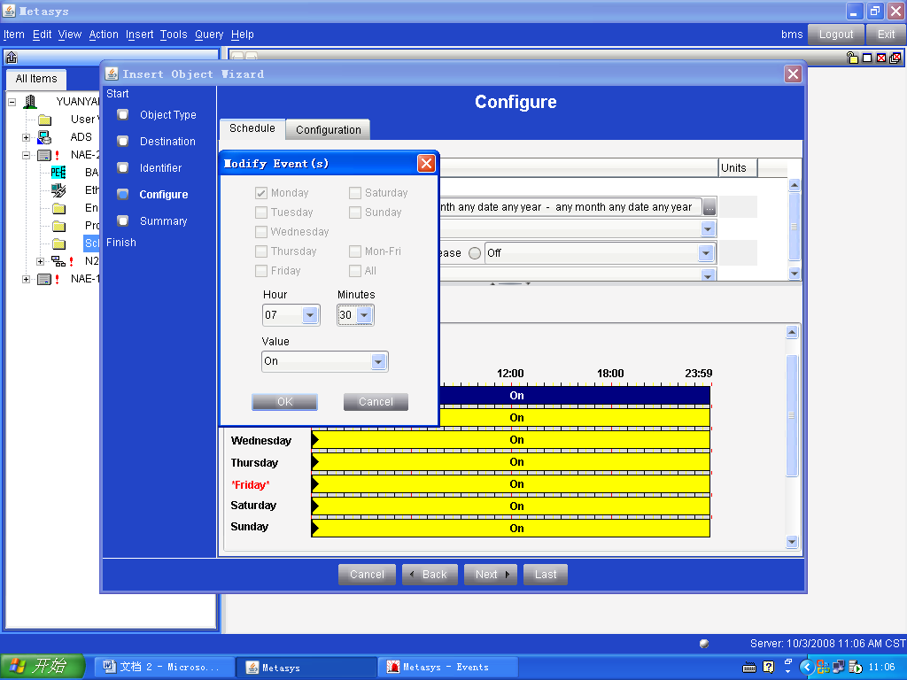Click the Next button in wizard
The image size is (907, 680).
[x=491, y=575]
